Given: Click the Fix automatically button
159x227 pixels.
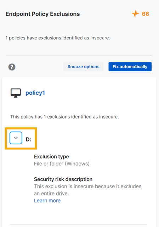Looking at the screenshot, I should click(x=130, y=67).
